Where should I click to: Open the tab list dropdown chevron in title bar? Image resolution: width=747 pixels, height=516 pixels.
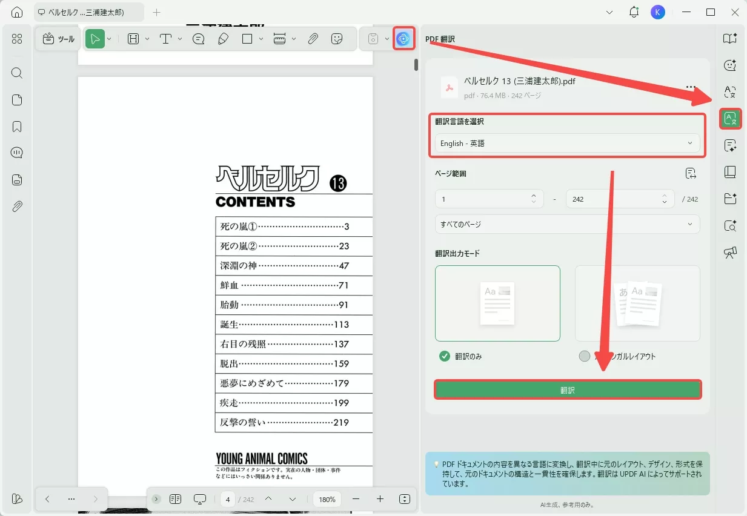pos(609,12)
